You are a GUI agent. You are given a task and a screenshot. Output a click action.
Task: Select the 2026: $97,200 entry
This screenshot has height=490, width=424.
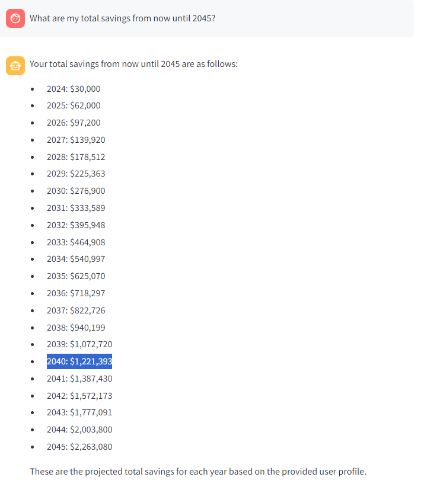pyautogui.click(x=74, y=123)
